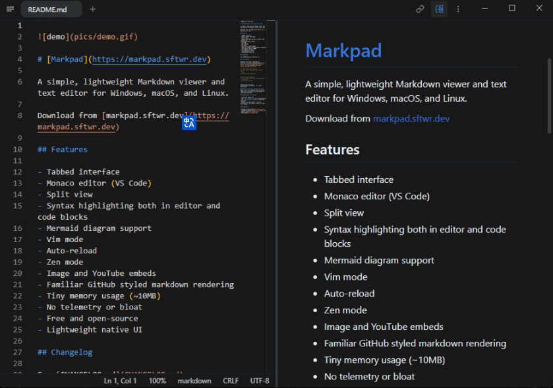Expand the Changelog section in the editor
Screen dimensions: 553x388
point(65,352)
